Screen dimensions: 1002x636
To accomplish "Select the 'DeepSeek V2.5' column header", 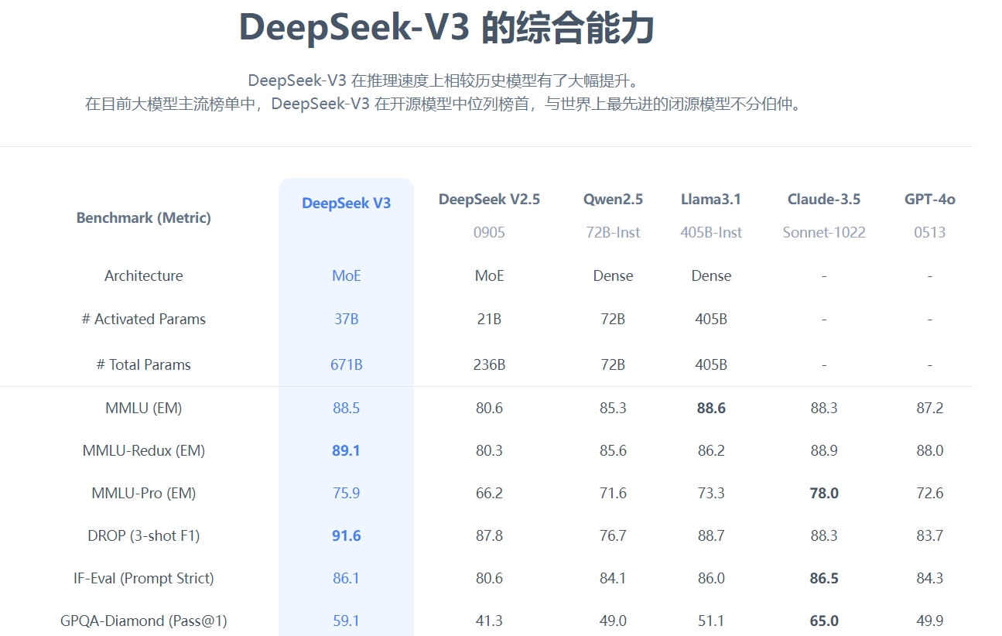I will coord(490,199).
